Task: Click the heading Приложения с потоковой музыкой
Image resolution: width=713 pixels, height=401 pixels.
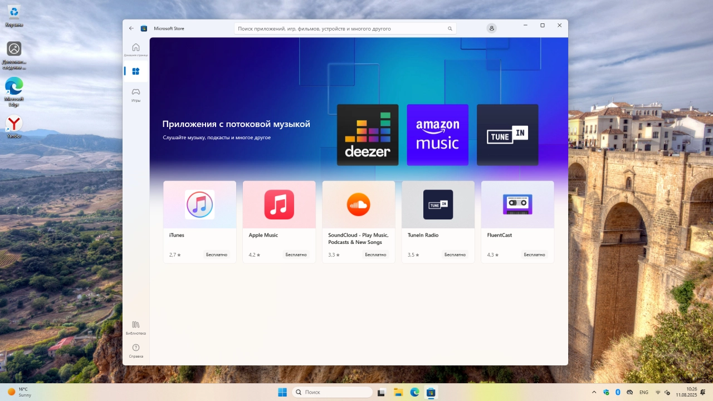Action: pos(236,124)
